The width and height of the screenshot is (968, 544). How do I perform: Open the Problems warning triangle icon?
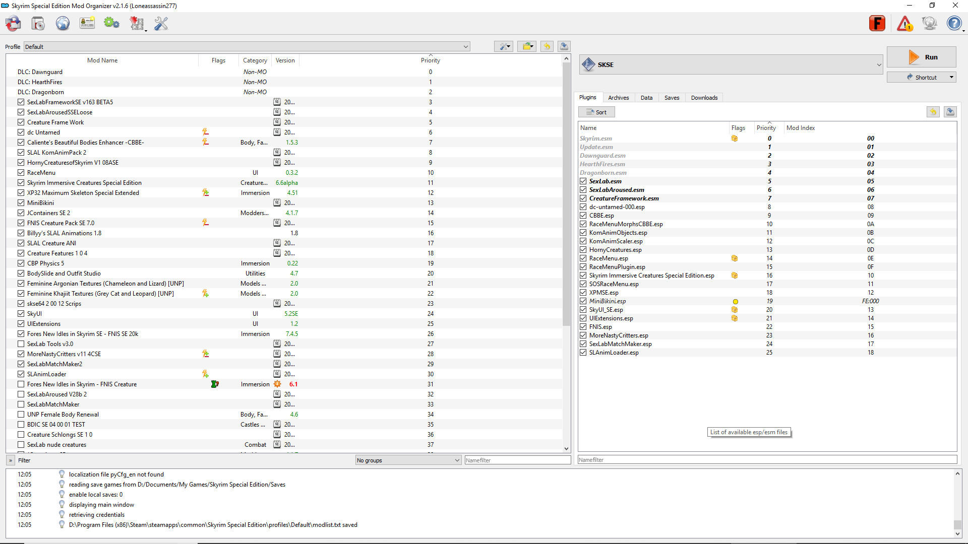tap(904, 23)
